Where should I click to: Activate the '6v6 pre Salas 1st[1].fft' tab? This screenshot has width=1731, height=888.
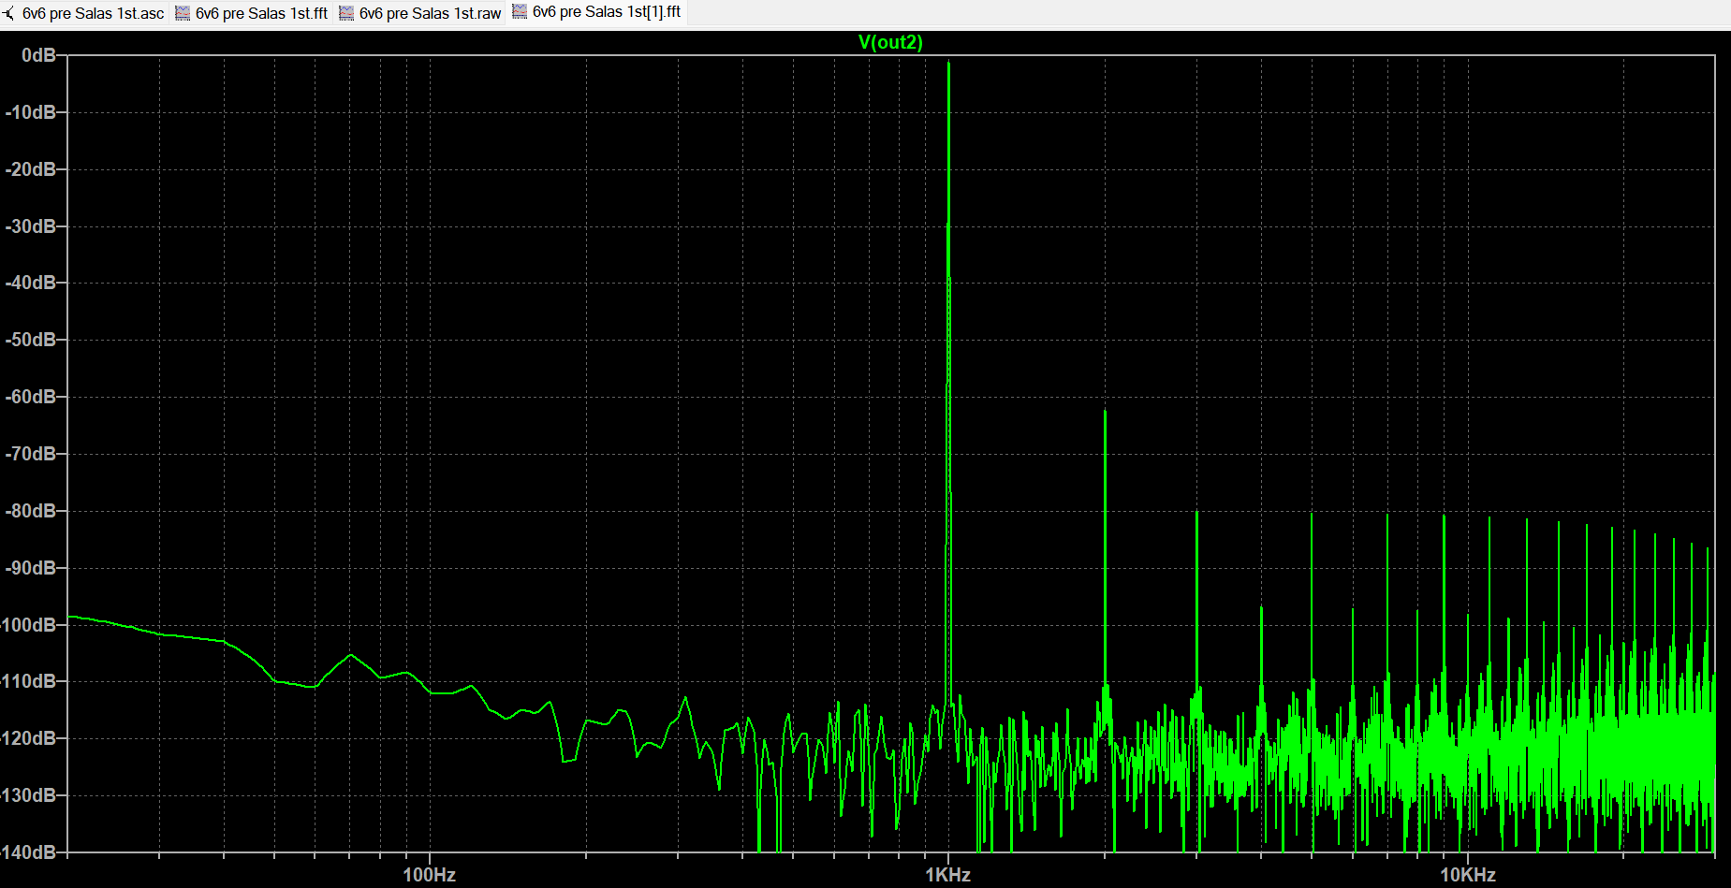click(x=596, y=12)
